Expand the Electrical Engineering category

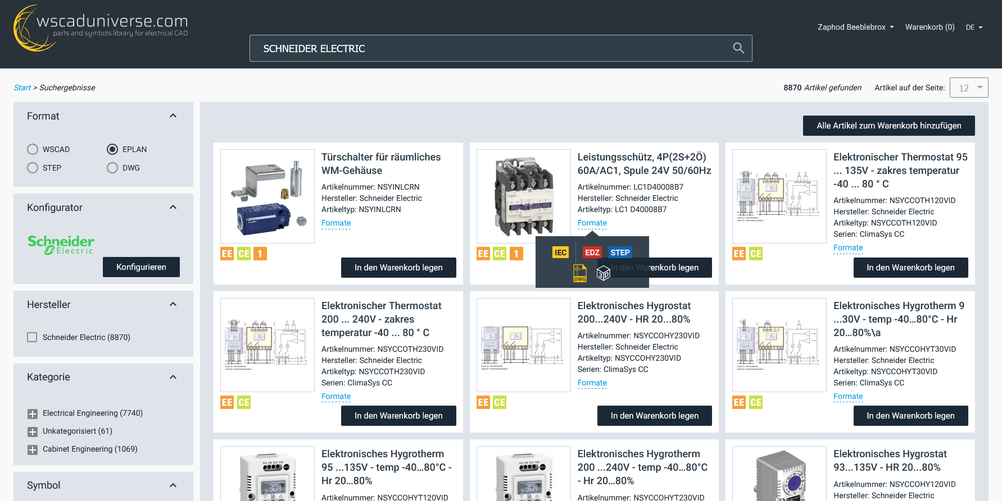click(x=33, y=413)
